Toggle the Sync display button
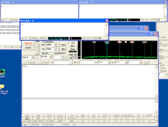 click(x=73, y=49)
